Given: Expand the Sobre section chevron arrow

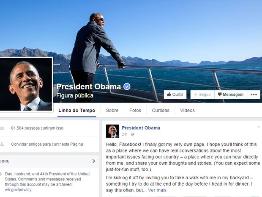Looking at the screenshot, I should point(94,161).
